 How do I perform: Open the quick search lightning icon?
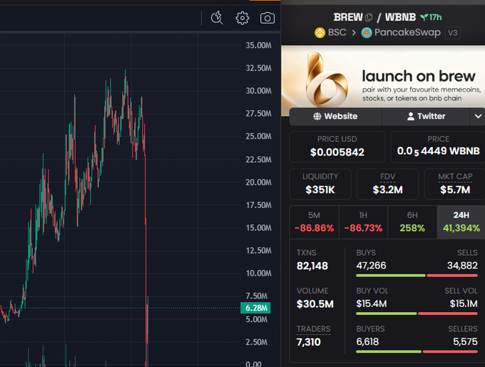pos(217,18)
